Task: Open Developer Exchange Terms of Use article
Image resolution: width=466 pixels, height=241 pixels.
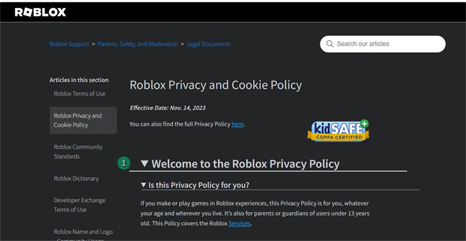Action: (80, 205)
